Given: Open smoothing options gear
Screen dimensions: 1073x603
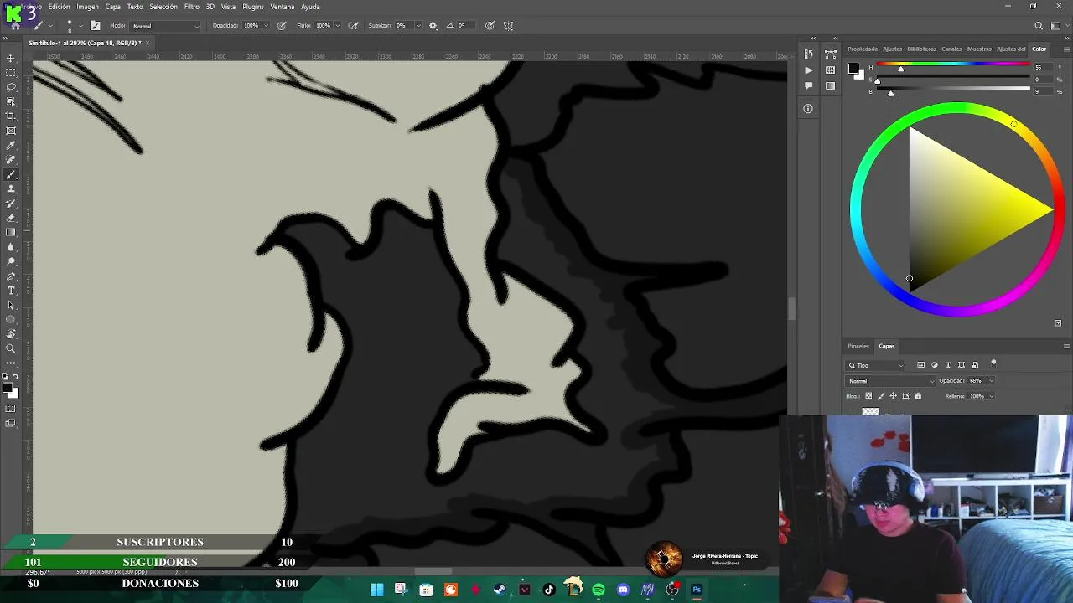Looking at the screenshot, I should coord(433,26).
